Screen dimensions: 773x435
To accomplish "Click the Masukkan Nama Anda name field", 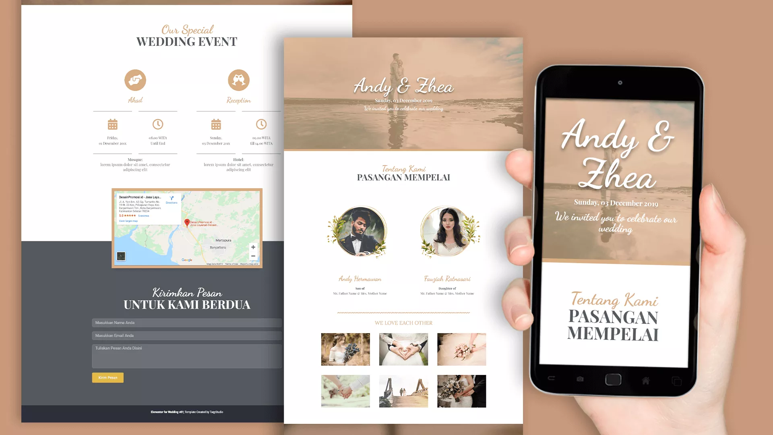I will 187,322.
